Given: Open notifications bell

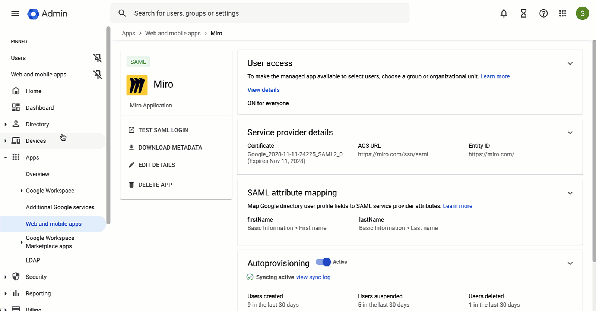Looking at the screenshot, I should click(x=504, y=13).
